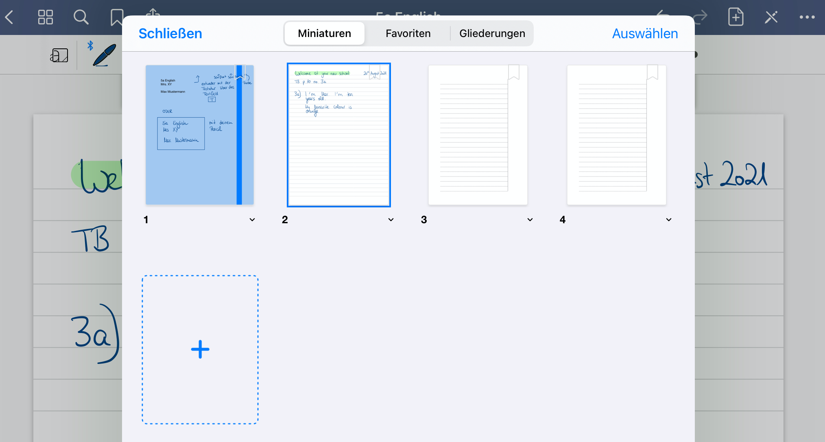Image resolution: width=825 pixels, height=442 pixels.
Task: Tap the bookmark icon in top bar
Action: (117, 17)
